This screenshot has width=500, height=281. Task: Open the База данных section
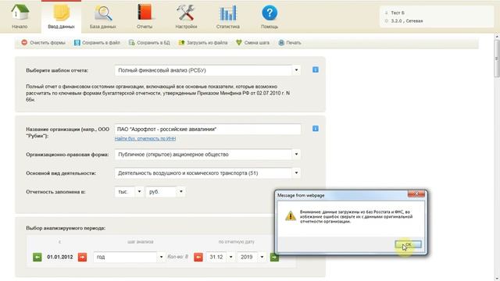102,16
